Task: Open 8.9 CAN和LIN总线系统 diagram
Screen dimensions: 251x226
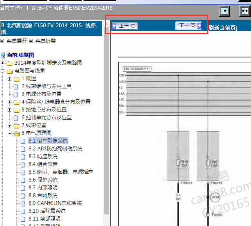Action: point(55,203)
